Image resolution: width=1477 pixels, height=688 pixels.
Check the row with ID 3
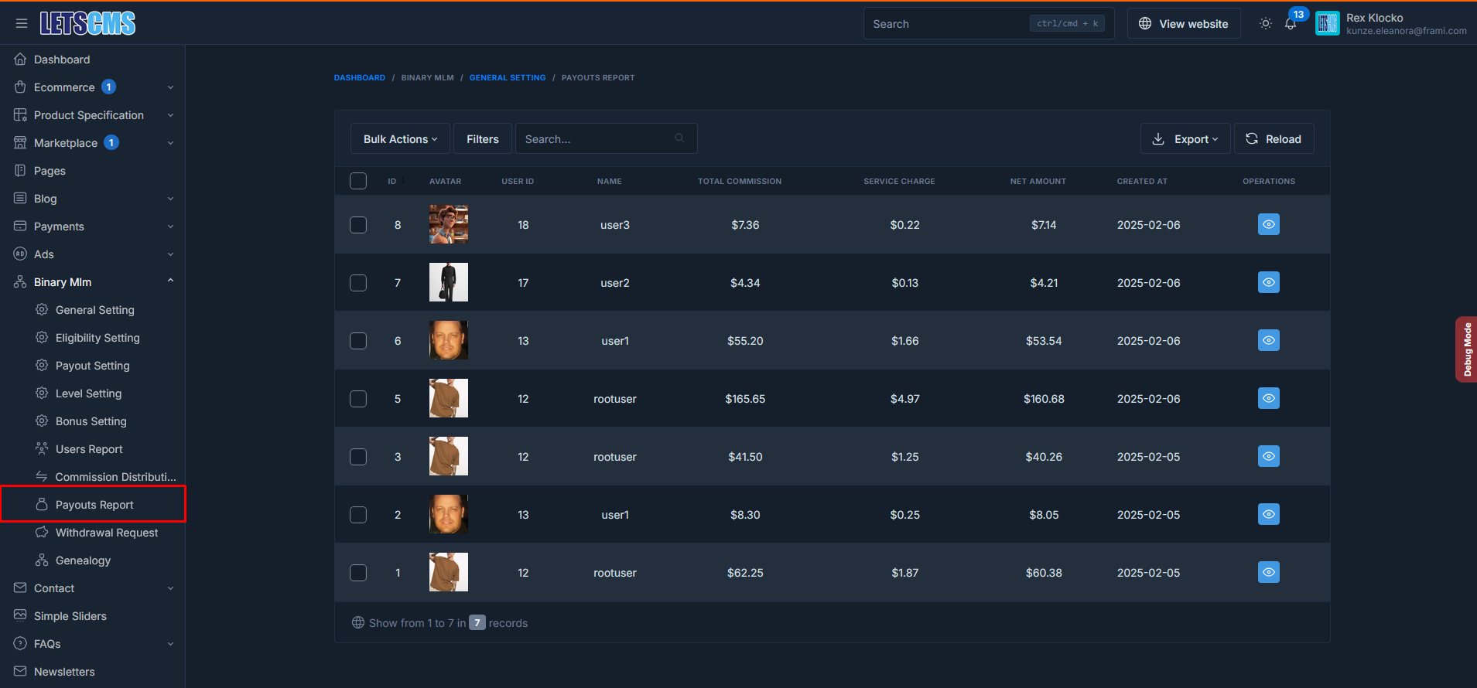pyautogui.click(x=358, y=457)
